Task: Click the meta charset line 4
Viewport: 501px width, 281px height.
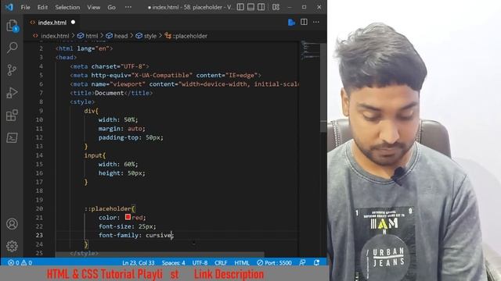Action: (x=110, y=66)
